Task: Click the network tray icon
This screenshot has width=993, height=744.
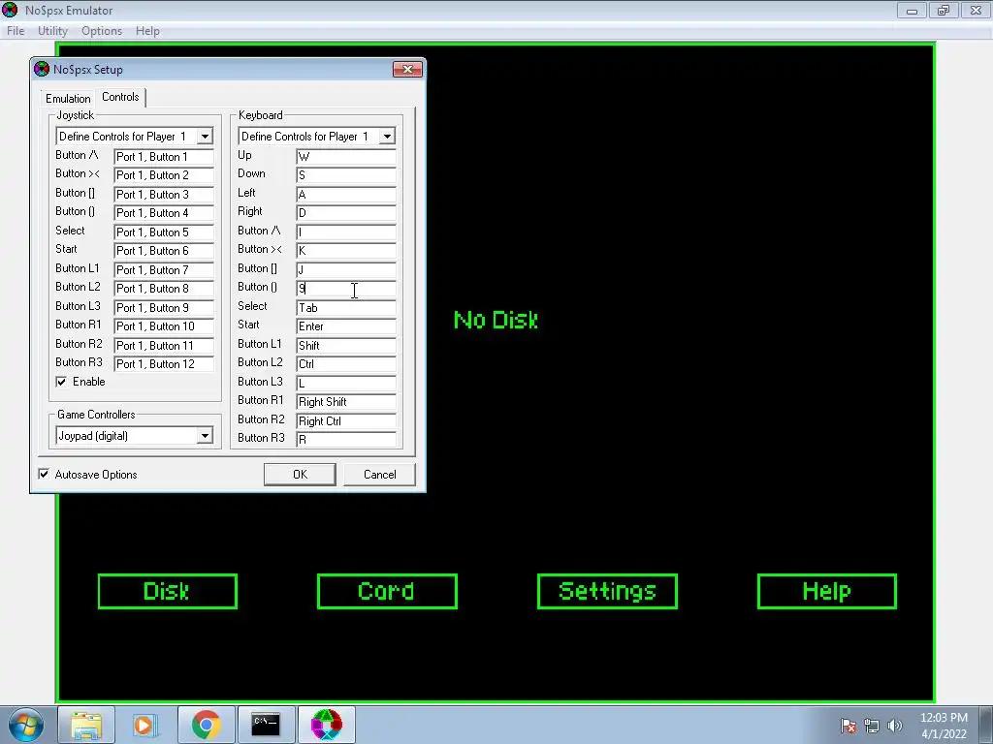Action: click(872, 727)
